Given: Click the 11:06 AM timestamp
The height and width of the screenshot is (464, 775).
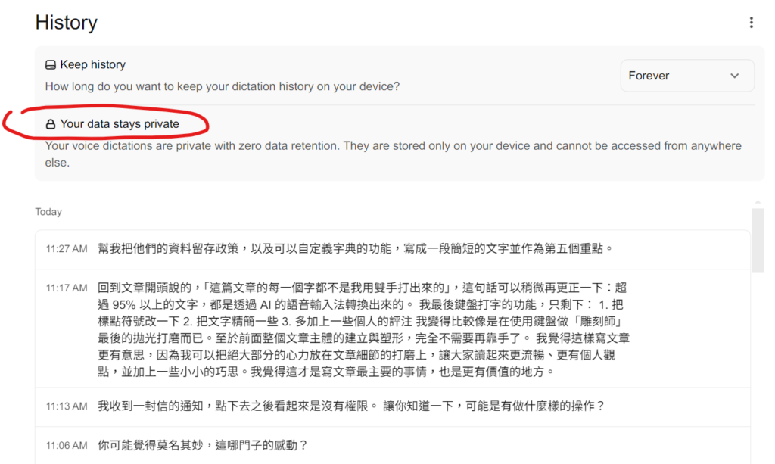Looking at the screenshot, I should pyautogui.click(x=67, y=446).
